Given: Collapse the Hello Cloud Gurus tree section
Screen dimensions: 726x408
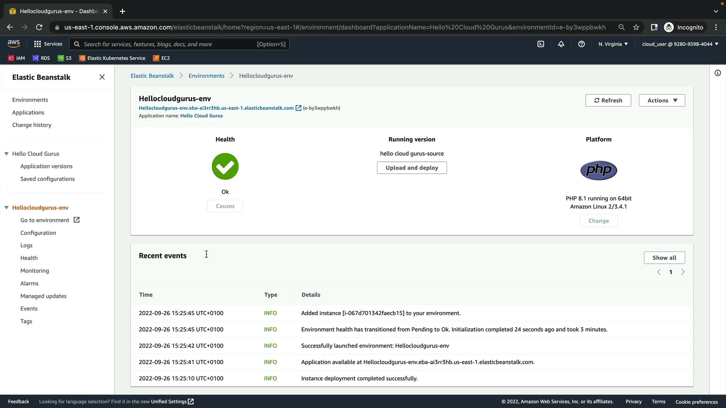Looking at the screenshot, I should point(6,154).
